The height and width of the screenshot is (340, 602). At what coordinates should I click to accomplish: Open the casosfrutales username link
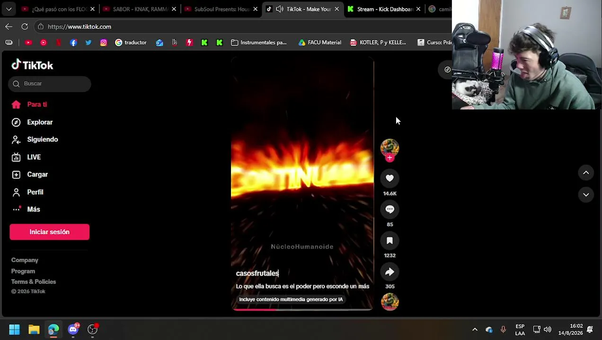[x=257, y=273]
